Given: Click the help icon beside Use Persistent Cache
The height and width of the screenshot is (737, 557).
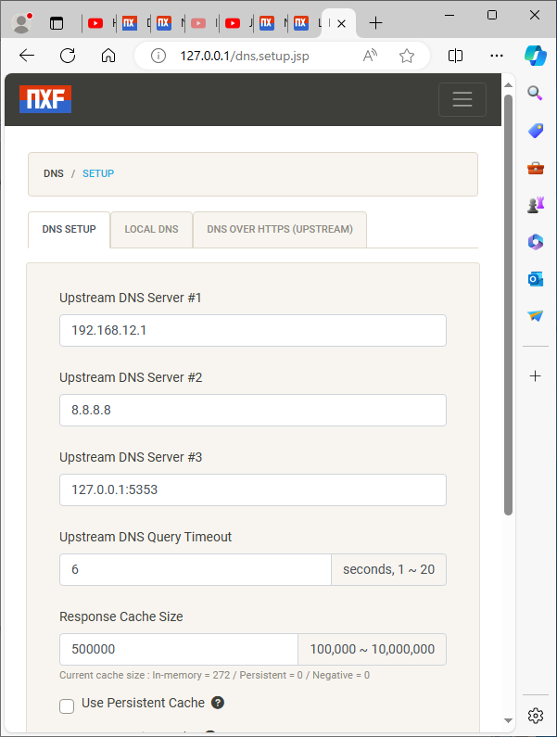Looking at the screenshot, I should (218, 703).
